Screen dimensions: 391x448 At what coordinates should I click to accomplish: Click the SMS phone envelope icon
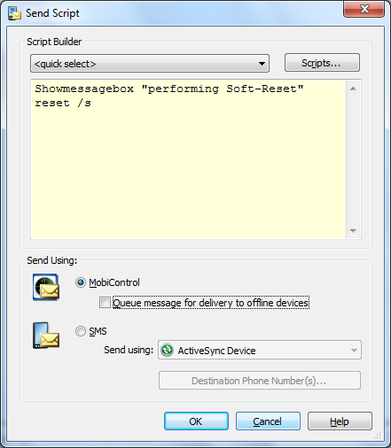pos(46,336)
